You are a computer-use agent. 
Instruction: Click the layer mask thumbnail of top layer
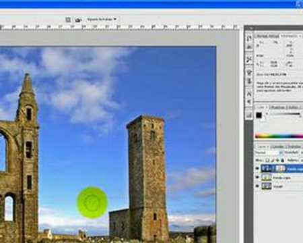point(280,169)
